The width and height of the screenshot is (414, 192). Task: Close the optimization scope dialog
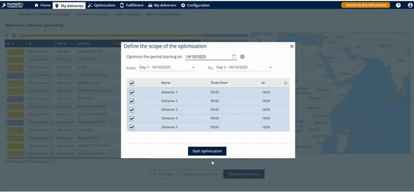click(292, 46)
